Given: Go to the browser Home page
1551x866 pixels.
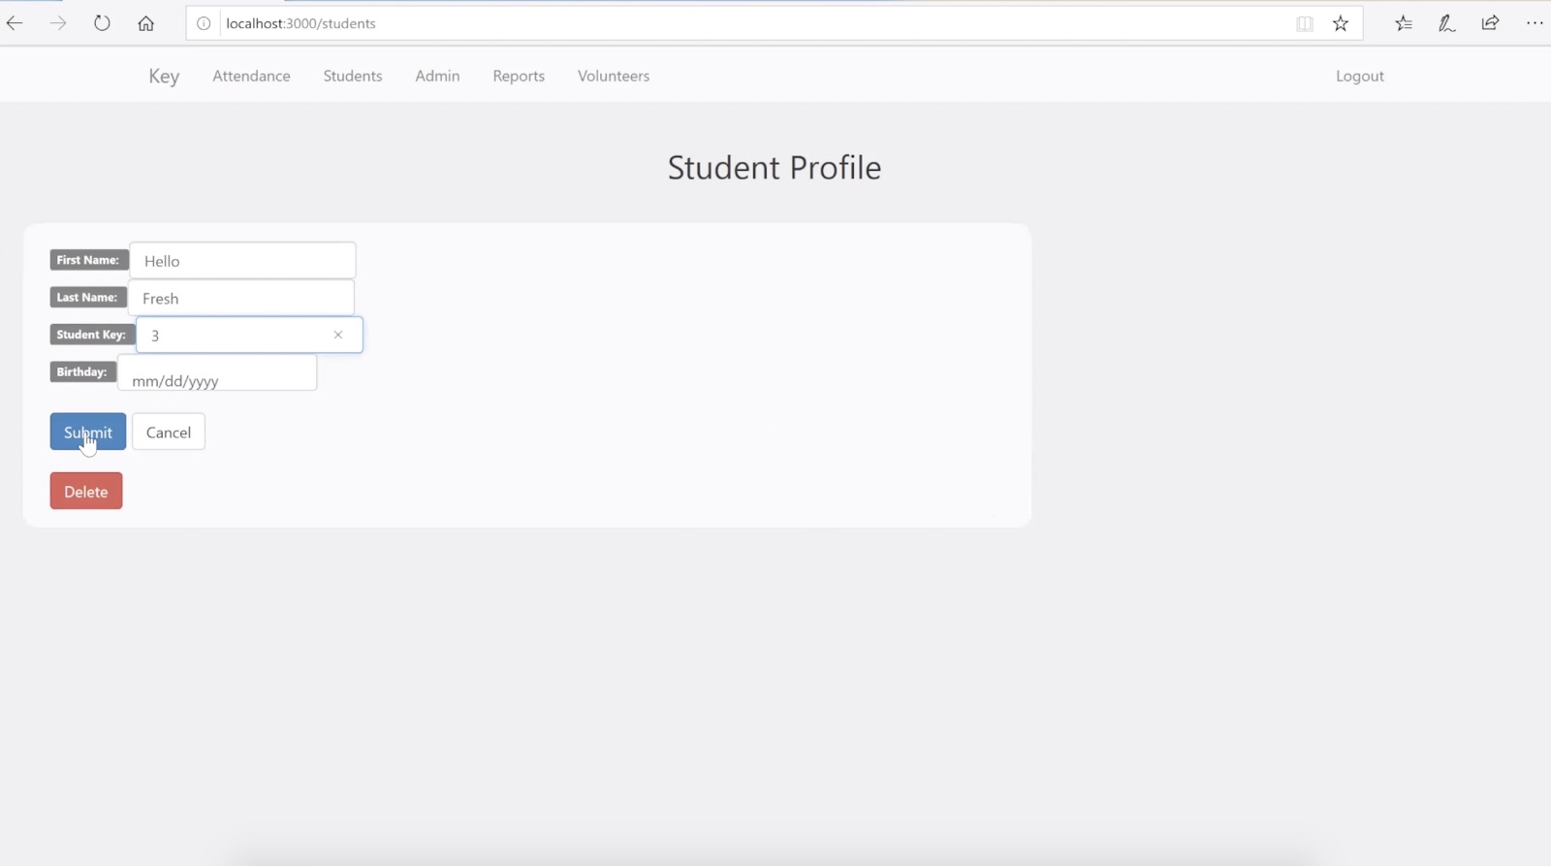Looking at the screenshot, I should pos(145,23).
